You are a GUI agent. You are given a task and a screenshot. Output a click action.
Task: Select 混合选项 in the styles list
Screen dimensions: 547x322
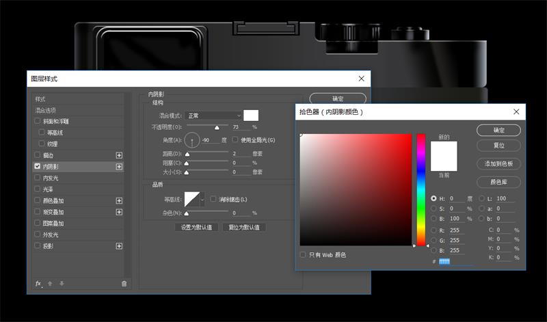[46, 110]
